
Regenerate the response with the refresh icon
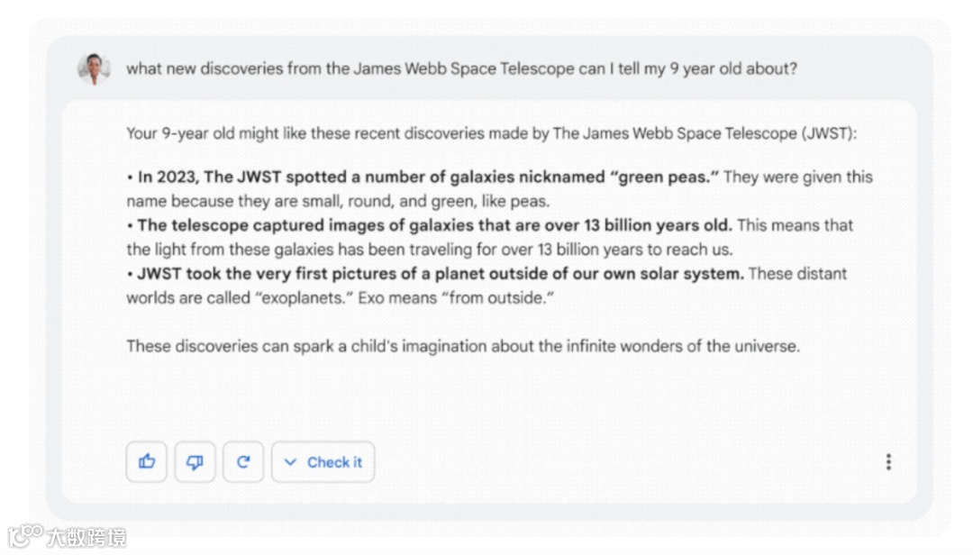[243, 462]
